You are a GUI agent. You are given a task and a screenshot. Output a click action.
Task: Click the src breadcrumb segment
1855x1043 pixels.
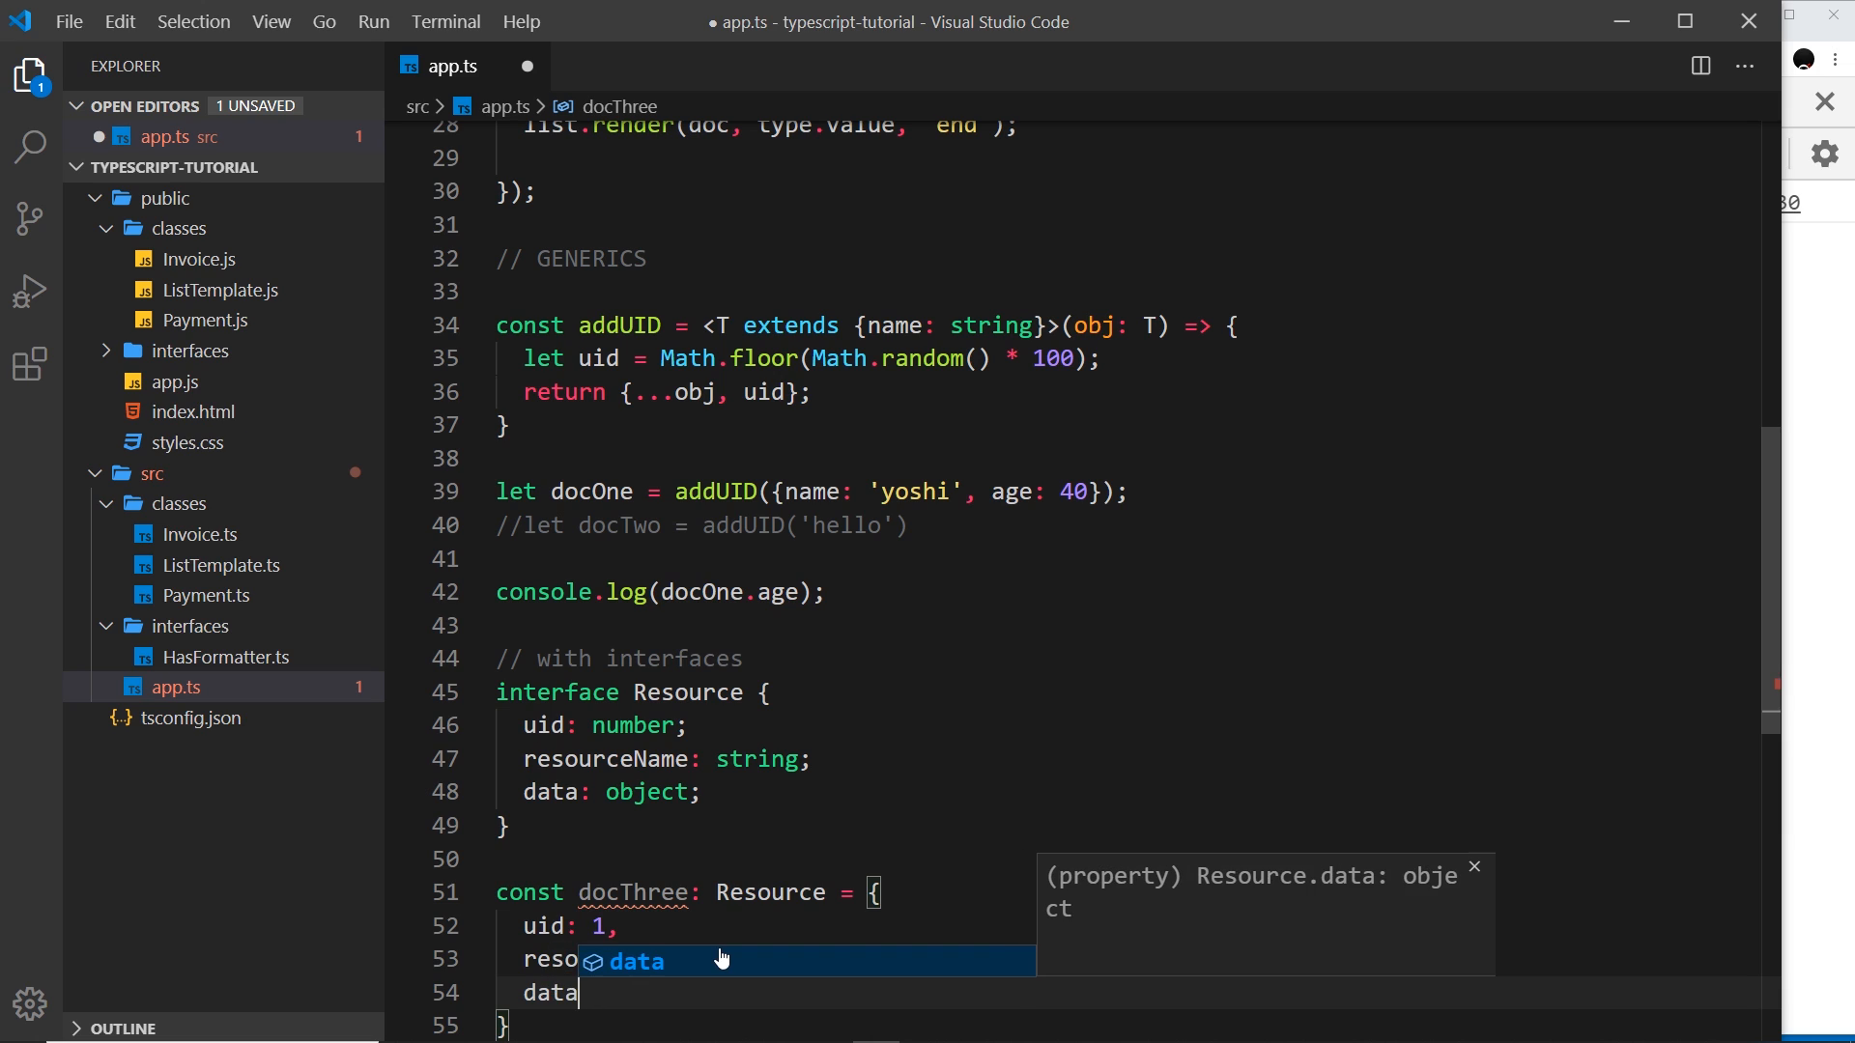417,106
